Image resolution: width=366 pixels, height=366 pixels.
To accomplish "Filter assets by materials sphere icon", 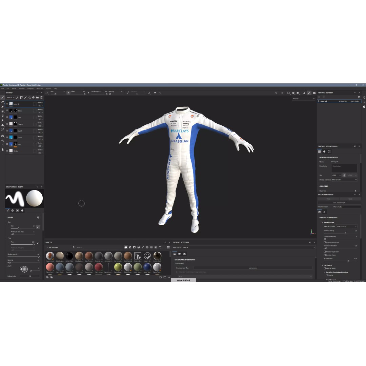I will (126, 247).
